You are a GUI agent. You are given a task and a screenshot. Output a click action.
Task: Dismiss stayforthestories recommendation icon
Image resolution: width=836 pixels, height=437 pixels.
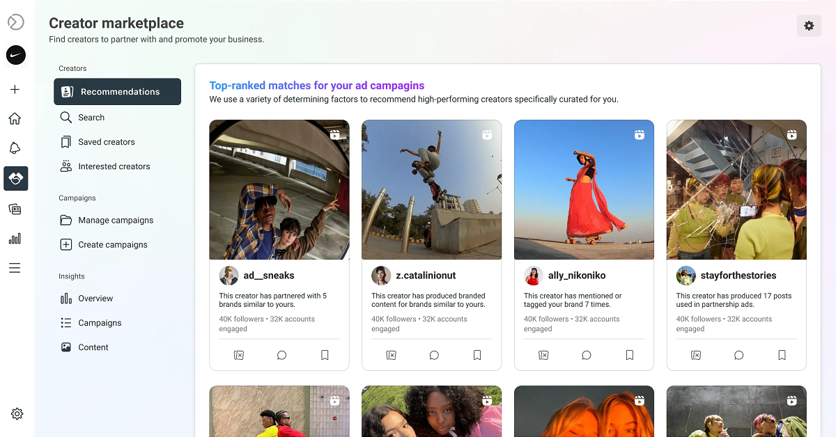696,355
